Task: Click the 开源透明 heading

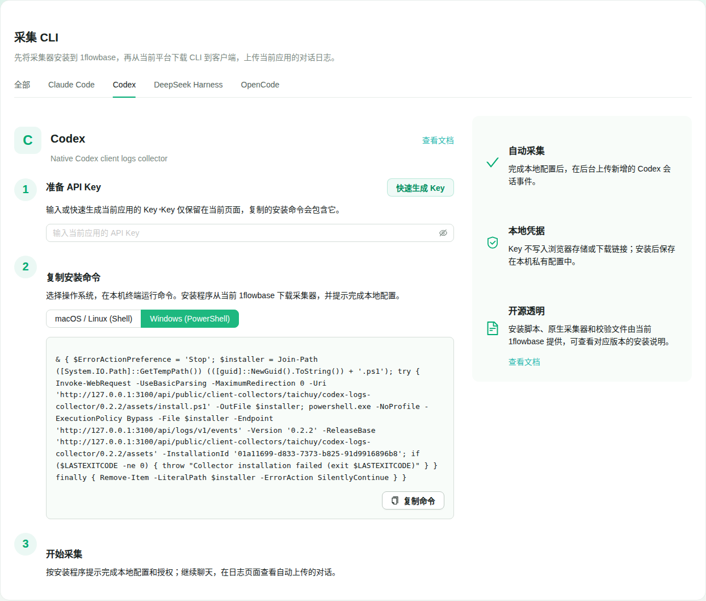Action: tap(527, 311)
